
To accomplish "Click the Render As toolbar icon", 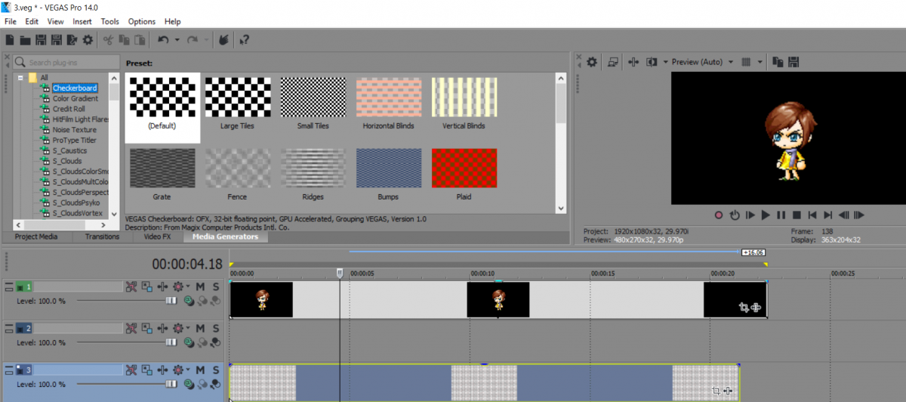I will [72, 39].
